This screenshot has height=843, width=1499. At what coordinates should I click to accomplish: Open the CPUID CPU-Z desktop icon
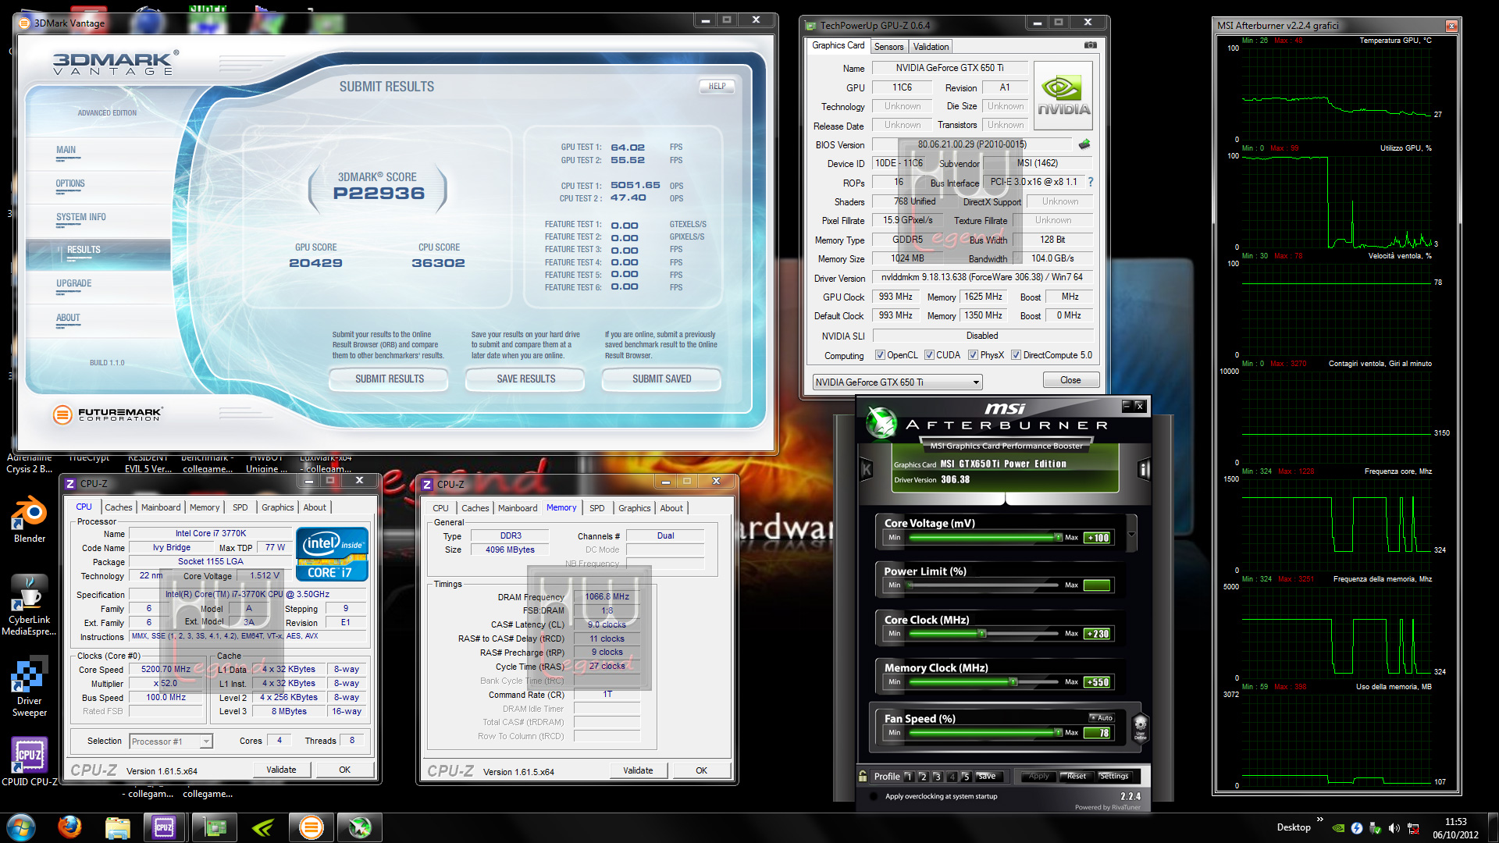coord(29,761)
